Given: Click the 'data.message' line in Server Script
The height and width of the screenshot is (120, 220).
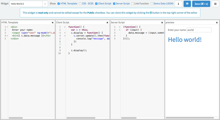Looking at the screenshot, I should coord(146,33).
